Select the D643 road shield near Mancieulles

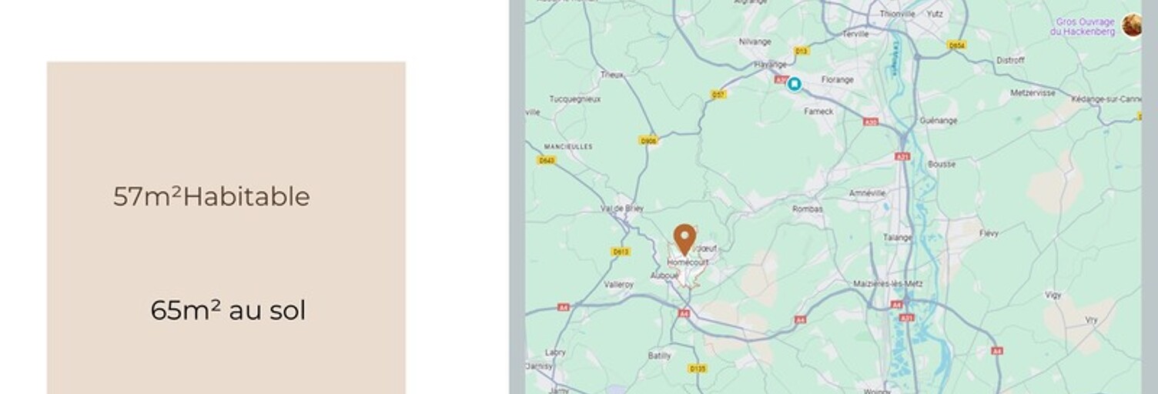547,160
